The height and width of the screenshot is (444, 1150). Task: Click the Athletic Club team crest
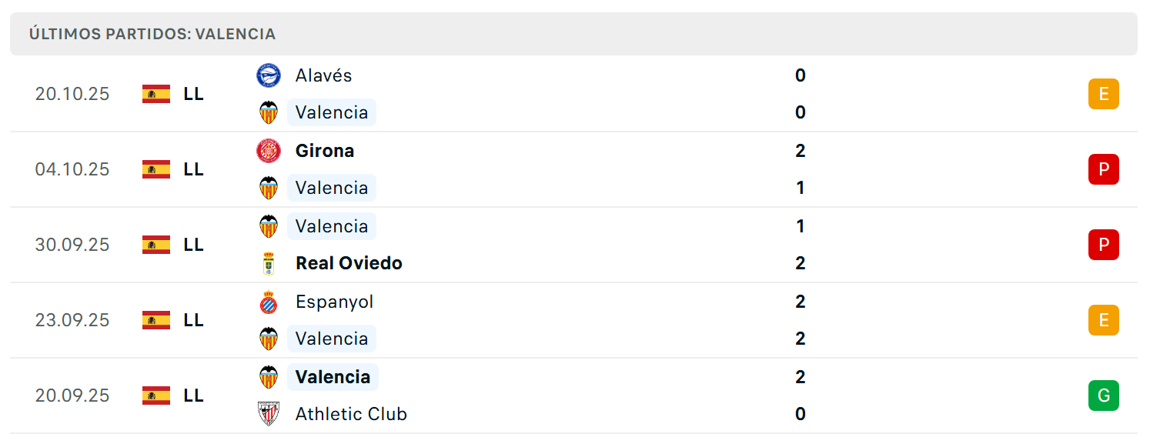click(x=269, y=414)
